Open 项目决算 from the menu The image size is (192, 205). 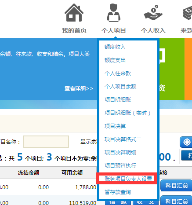[x=115, y=126]
